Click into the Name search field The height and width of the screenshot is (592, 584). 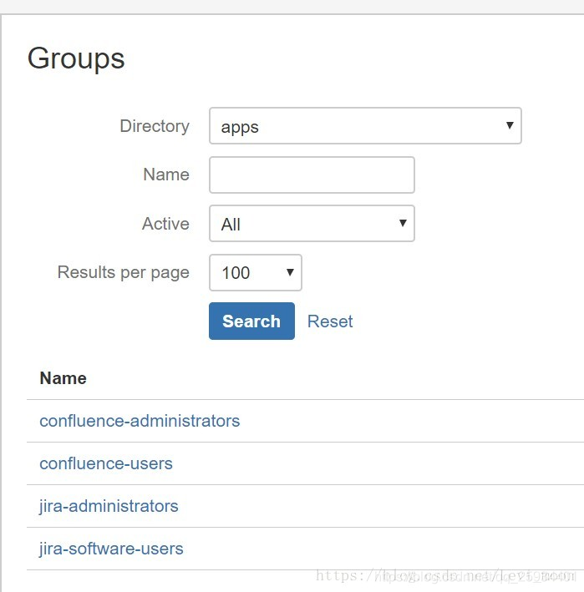(312, 175)
